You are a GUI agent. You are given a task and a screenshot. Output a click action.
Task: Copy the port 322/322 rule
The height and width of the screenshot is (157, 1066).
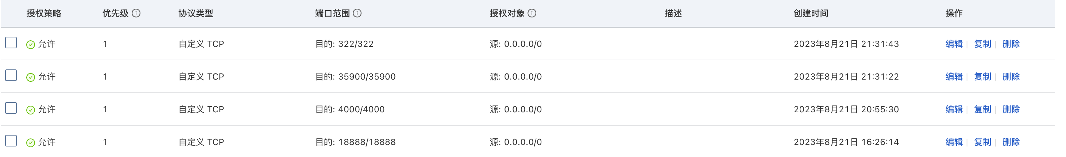point(982,44)
